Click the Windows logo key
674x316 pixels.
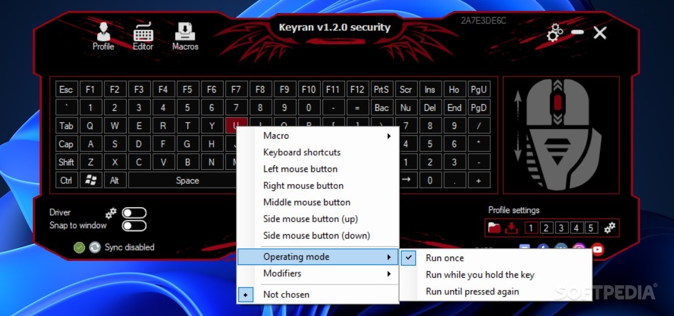[x=91, y=180]
